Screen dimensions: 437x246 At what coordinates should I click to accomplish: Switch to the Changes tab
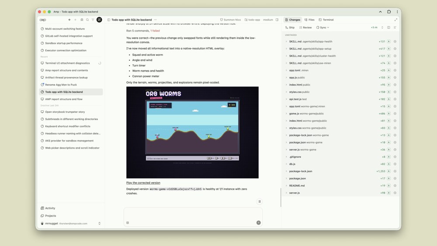point(293,20)
